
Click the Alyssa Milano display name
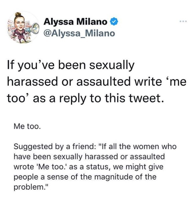click(x=75, y=22)
